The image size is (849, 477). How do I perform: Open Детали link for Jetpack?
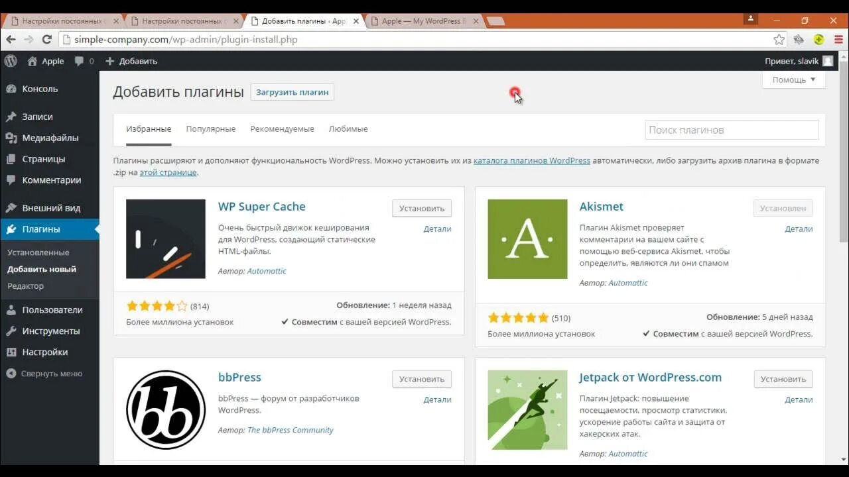pyautogui.click(x=799, y=400)
